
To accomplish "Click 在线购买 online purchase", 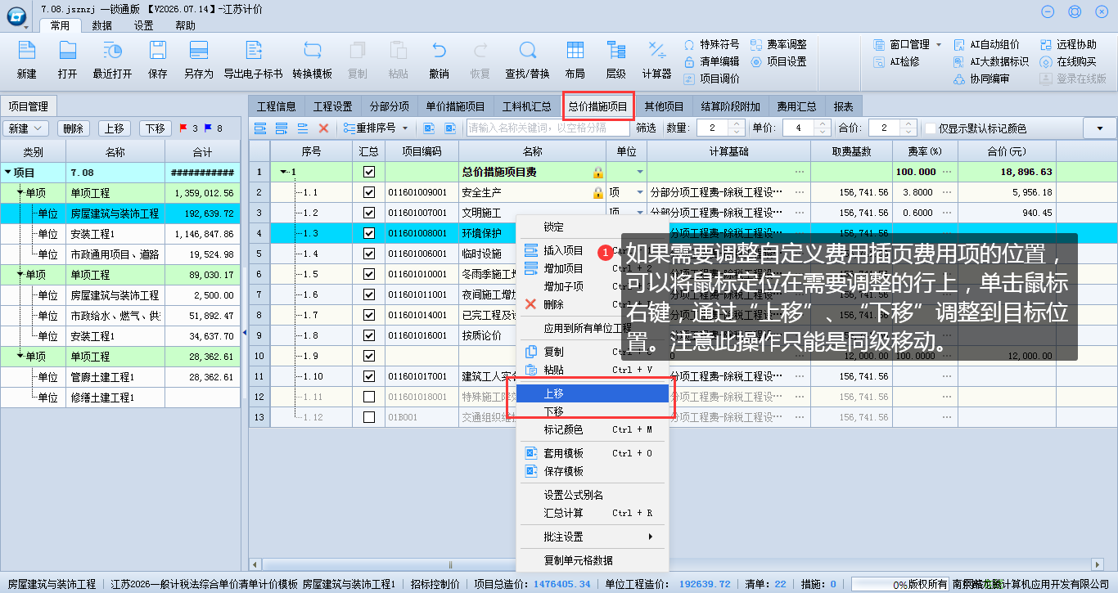I will click(1068, 61).
